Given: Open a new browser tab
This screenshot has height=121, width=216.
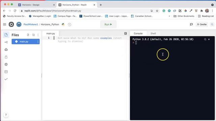Looking at the screenshot, I should pos(101,5).
